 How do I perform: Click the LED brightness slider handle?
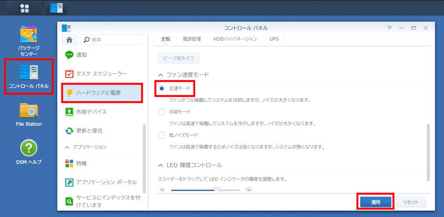tap(217, 190)
